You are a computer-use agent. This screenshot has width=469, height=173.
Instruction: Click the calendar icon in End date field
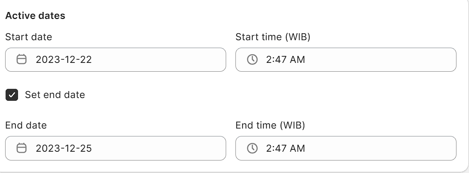point(21,148)
